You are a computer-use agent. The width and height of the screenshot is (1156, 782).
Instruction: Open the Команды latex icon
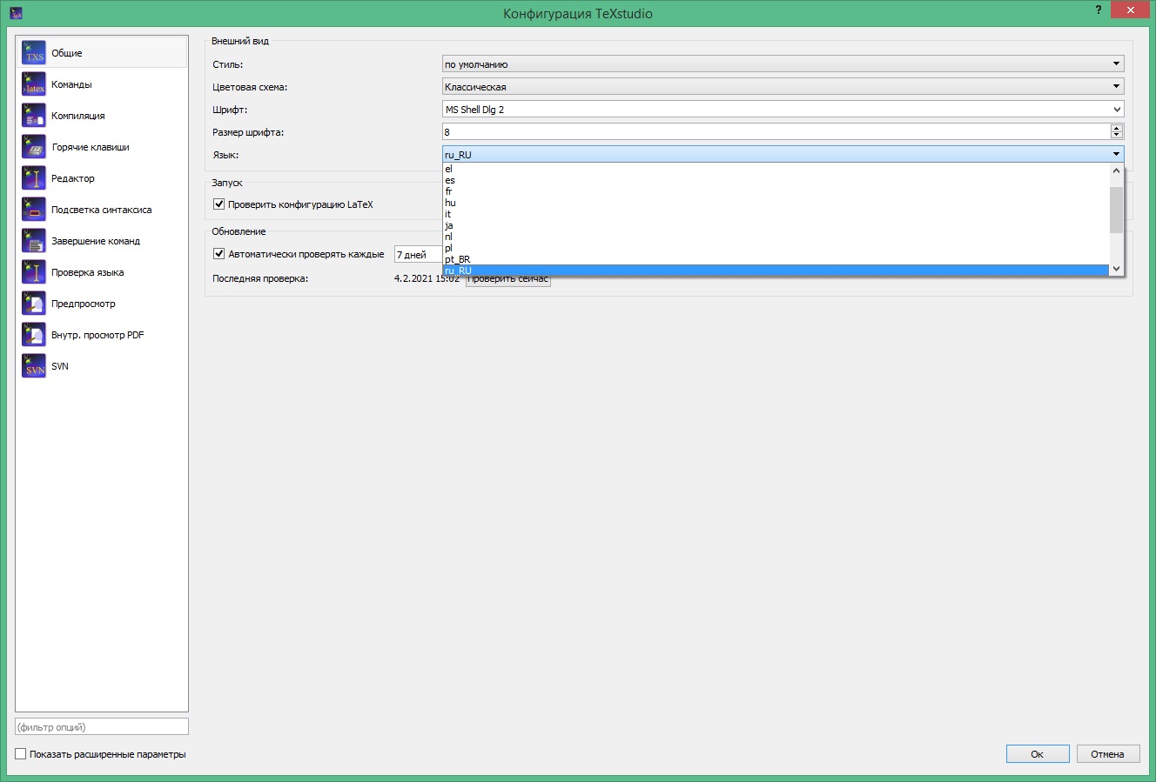(34, 84)
